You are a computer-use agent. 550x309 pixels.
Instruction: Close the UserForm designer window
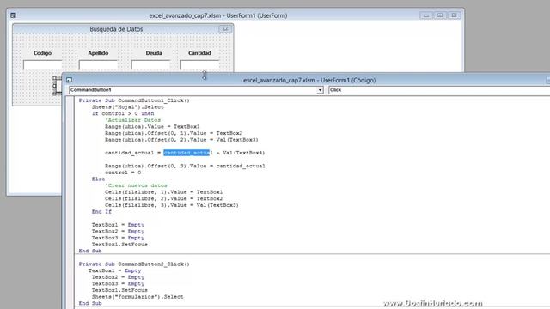[454, 15]
